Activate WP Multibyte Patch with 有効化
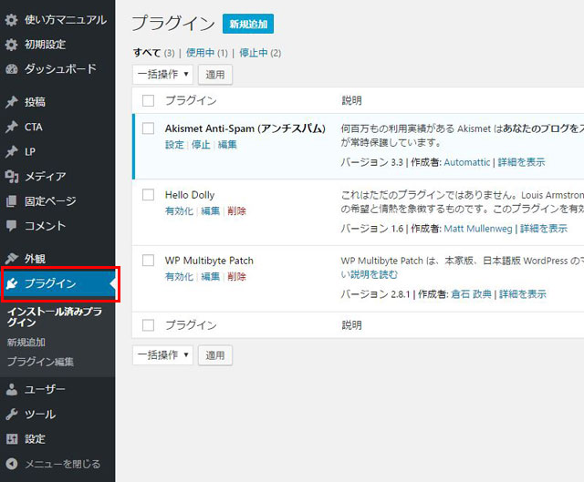584x482 pixels. coord(179,276)
